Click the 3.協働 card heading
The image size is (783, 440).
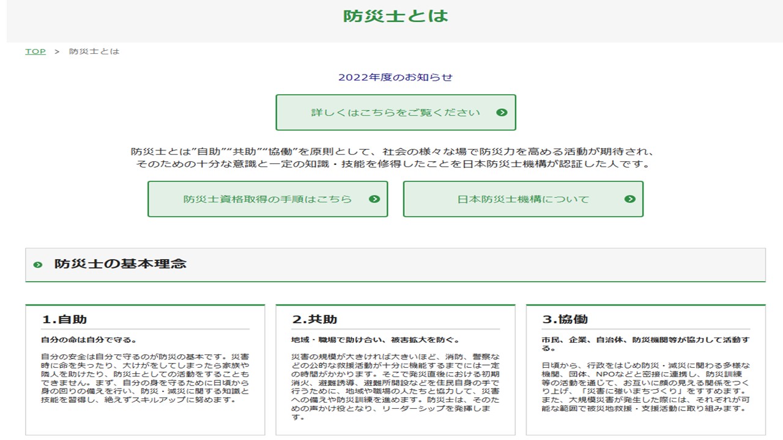[565, 319]
